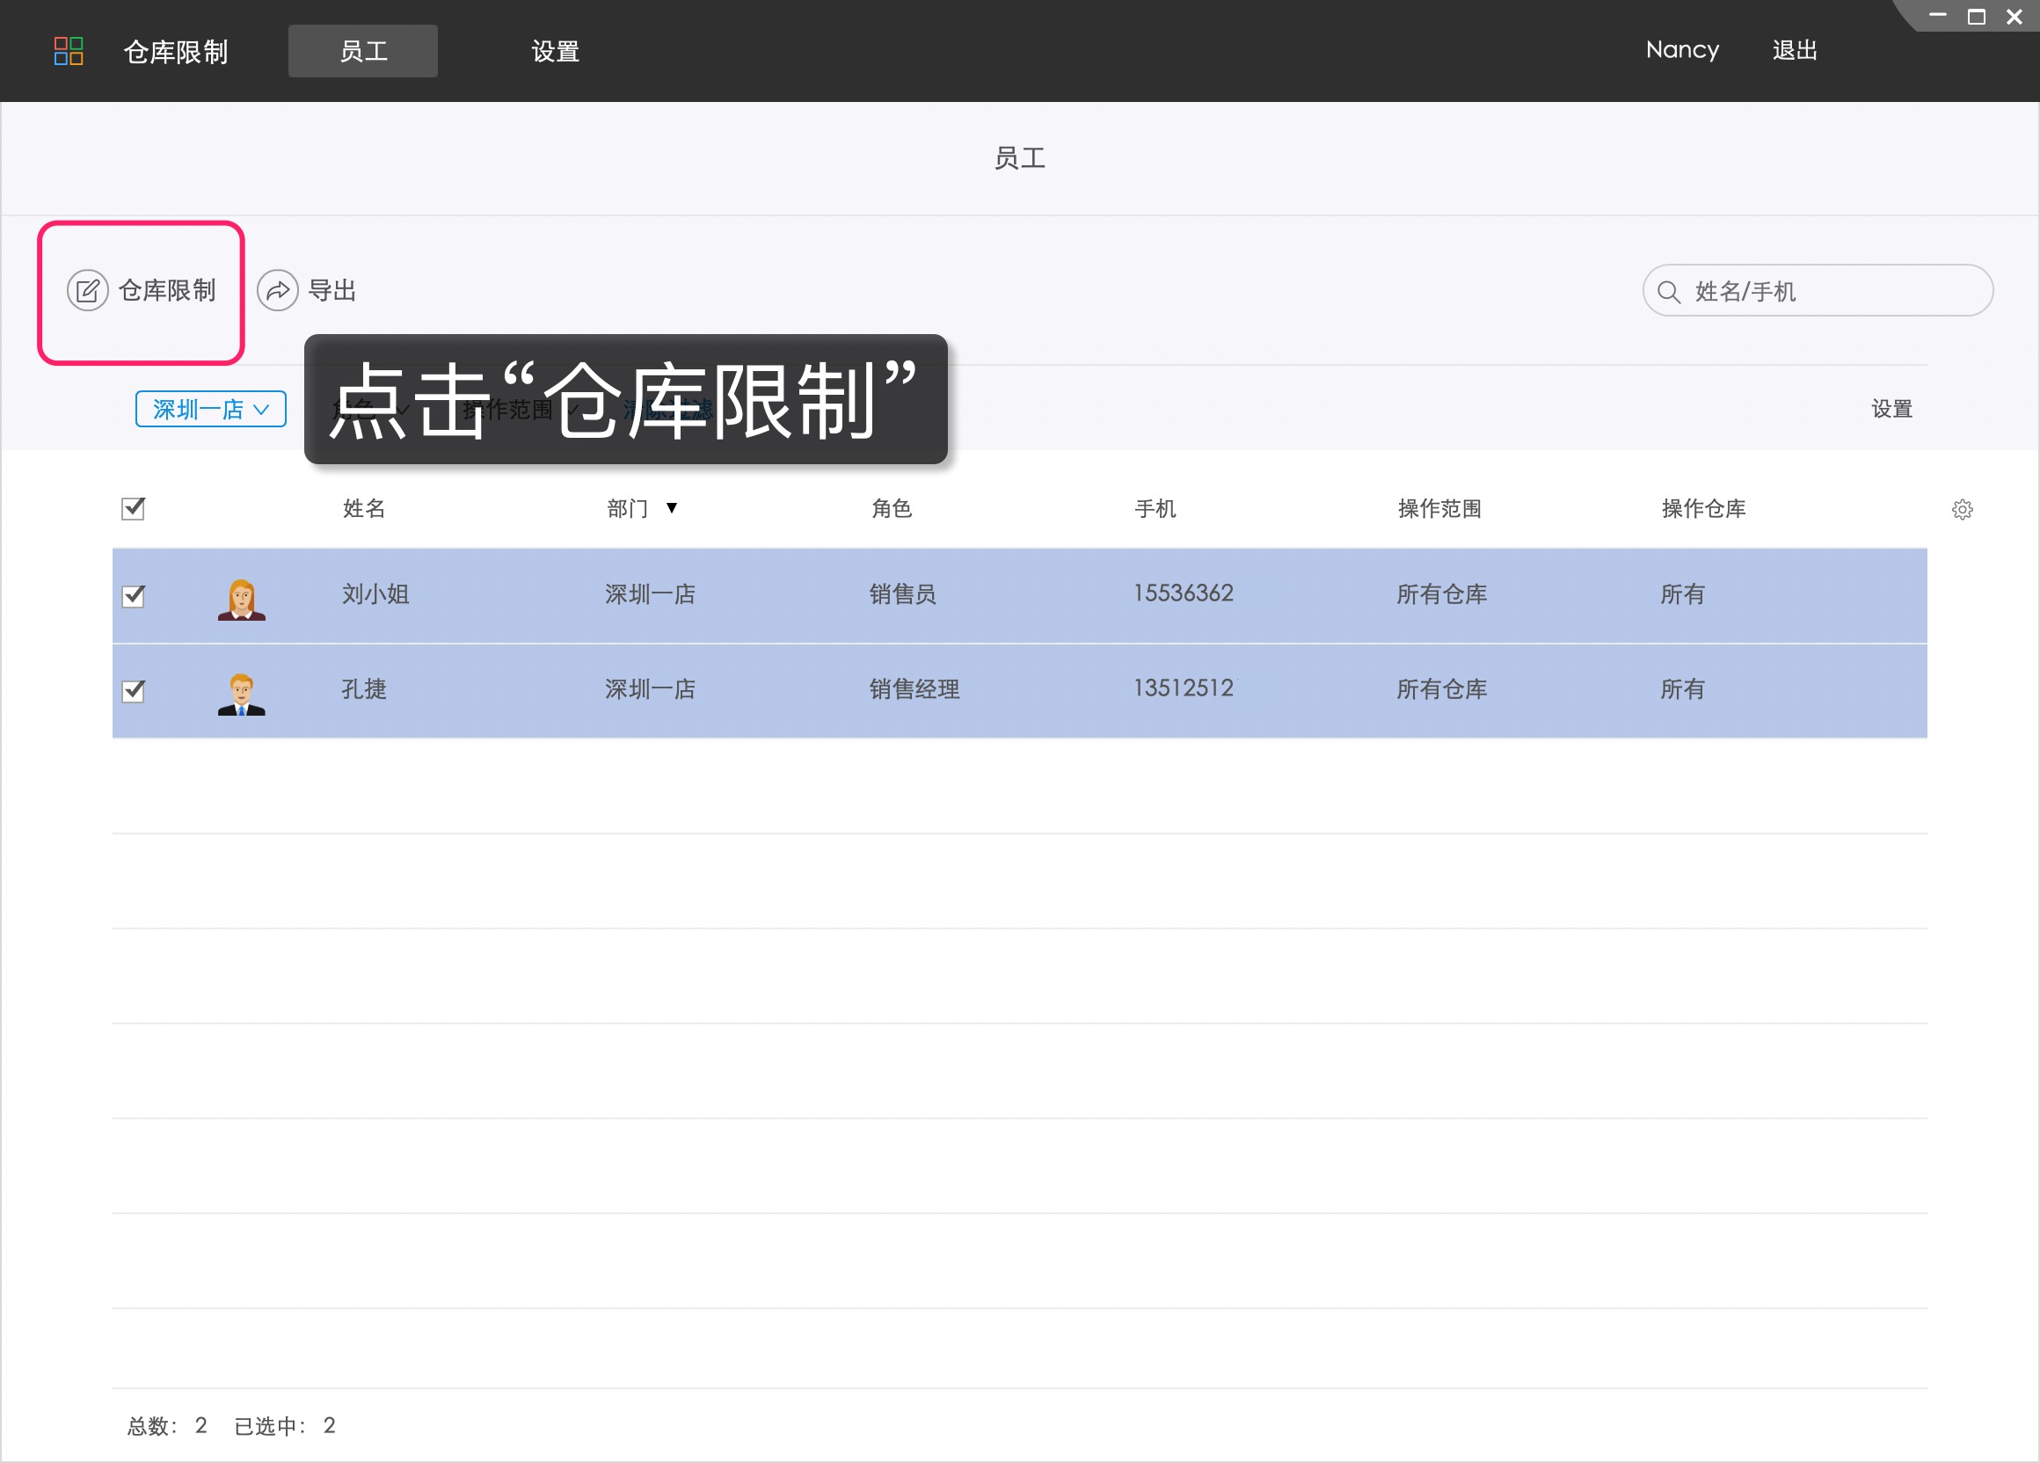2040x1463 pixels.
Task: Click 退出 to log out
Action: (1795, 50)
